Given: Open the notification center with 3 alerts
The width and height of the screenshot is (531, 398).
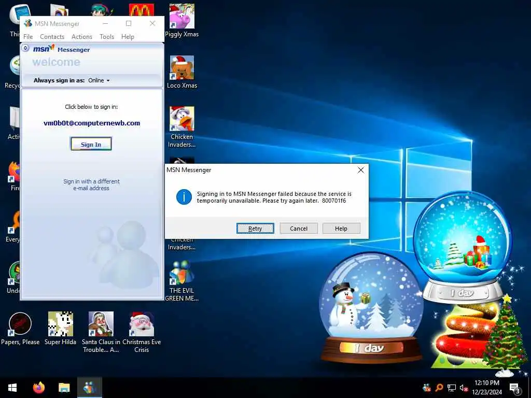Looking at the screenshot, I should point(515,388).
